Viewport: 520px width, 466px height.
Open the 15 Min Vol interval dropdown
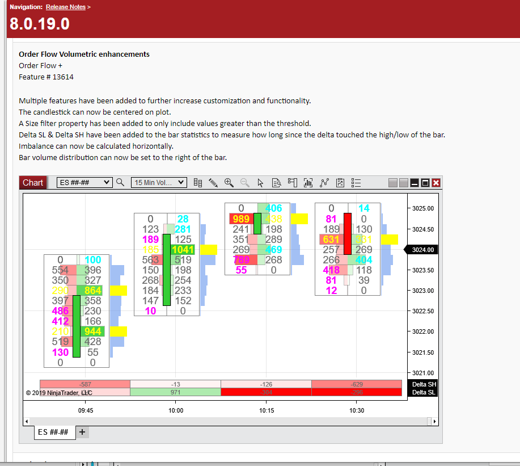tap(159, 183)
